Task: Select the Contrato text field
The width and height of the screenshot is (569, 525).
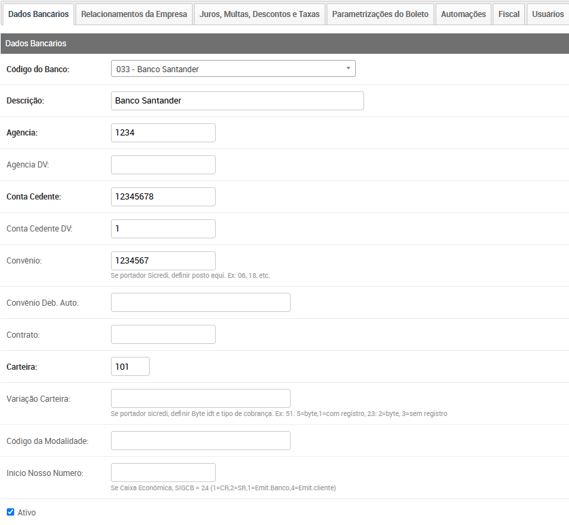Action: [x=163, y=334]
